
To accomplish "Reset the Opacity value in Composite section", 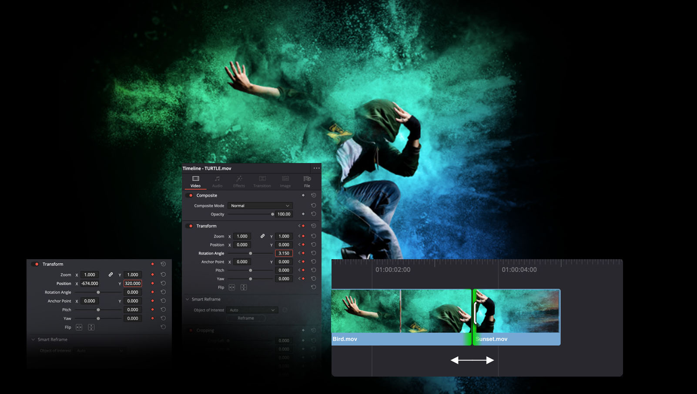I will tap(313, 214).
